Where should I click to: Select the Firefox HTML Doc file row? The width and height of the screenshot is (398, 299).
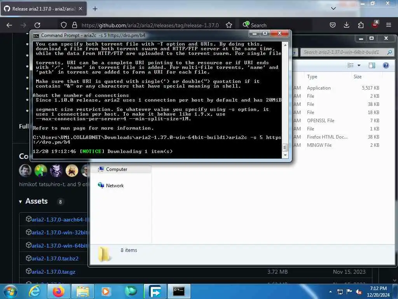click(x=336, y=137)
